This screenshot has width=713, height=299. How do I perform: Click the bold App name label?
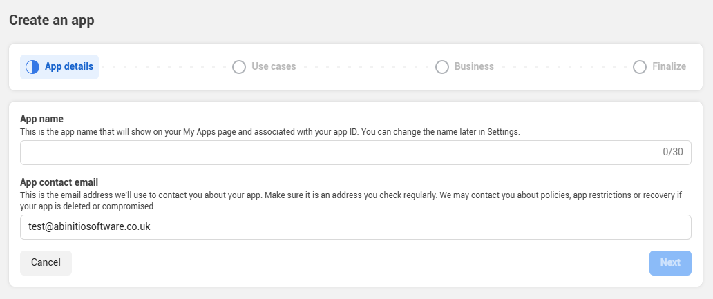pyautogui.click(x=42, y=119)
